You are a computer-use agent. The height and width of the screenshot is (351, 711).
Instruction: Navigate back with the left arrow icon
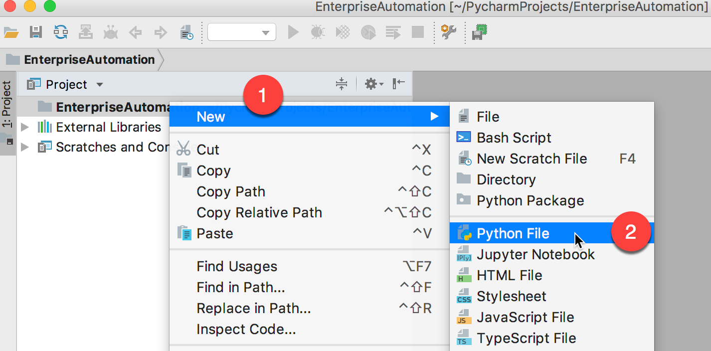[135, 33]
